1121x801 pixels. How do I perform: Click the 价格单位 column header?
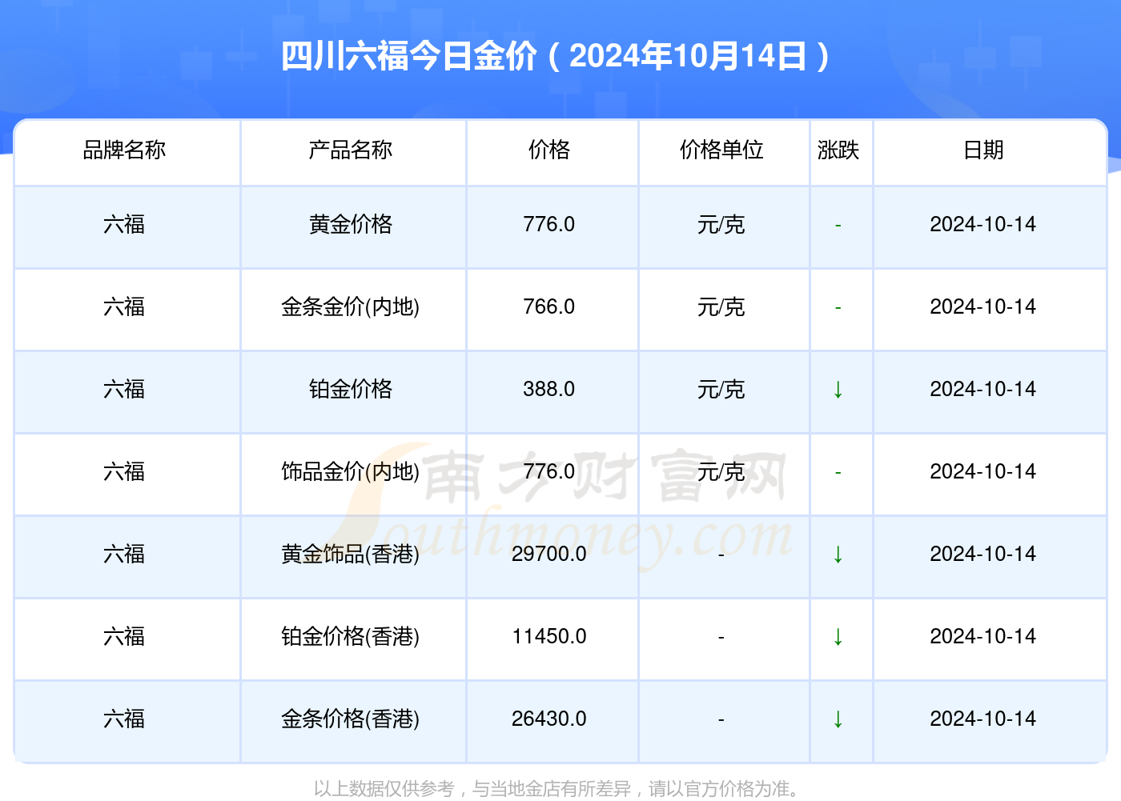point(721,150)
